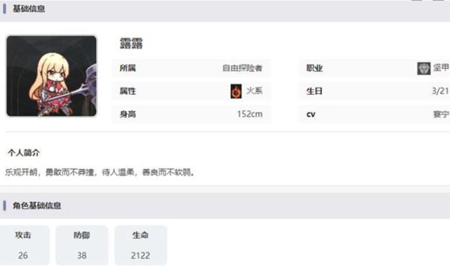Select the 攻击 stat card

point(24,245)
